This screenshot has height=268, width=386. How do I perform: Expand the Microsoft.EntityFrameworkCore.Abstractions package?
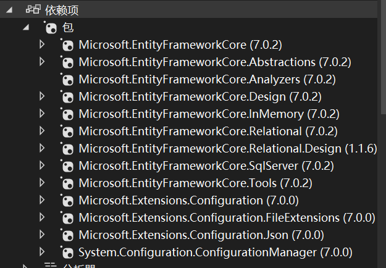tap(42, 62)
